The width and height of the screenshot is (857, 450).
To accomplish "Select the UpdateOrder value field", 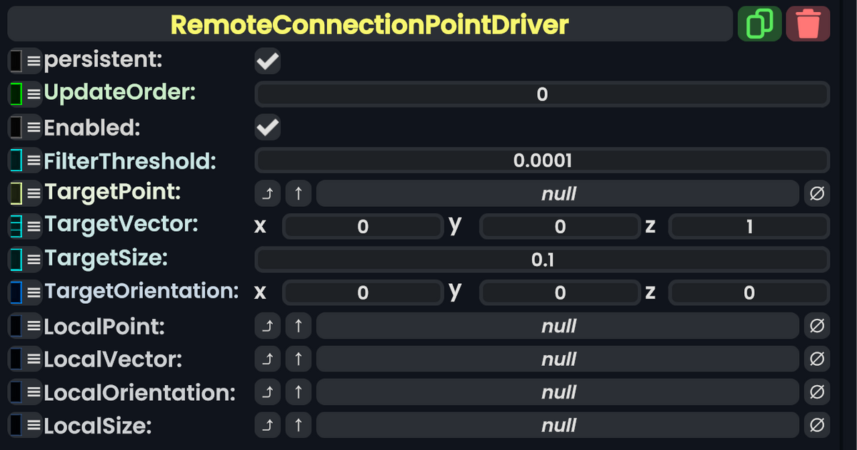I will coord(541,93).
